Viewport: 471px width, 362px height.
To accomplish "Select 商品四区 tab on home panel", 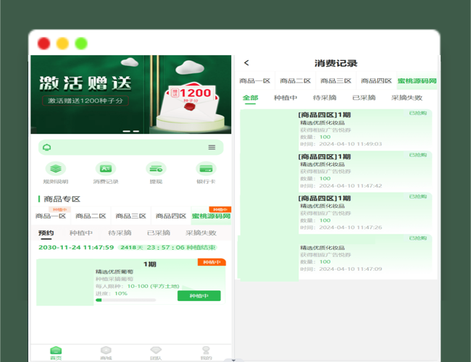I will [171, 216].
